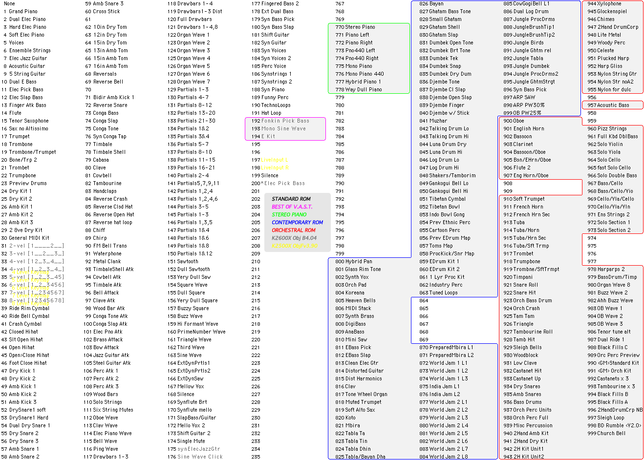Choose 814 Distorted Guitar

coord(359,371)
